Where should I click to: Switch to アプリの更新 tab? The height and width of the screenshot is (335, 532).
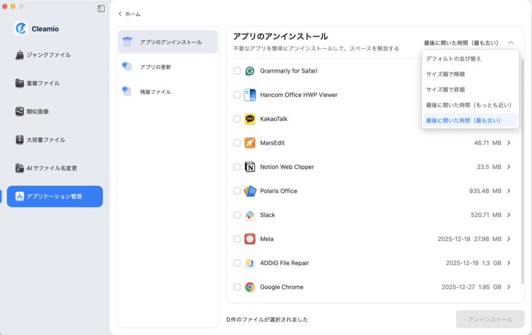pyautogui.click(x=168, y=67)
